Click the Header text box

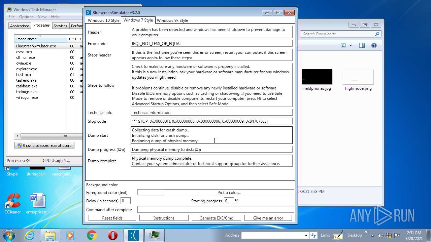point(211,32)
